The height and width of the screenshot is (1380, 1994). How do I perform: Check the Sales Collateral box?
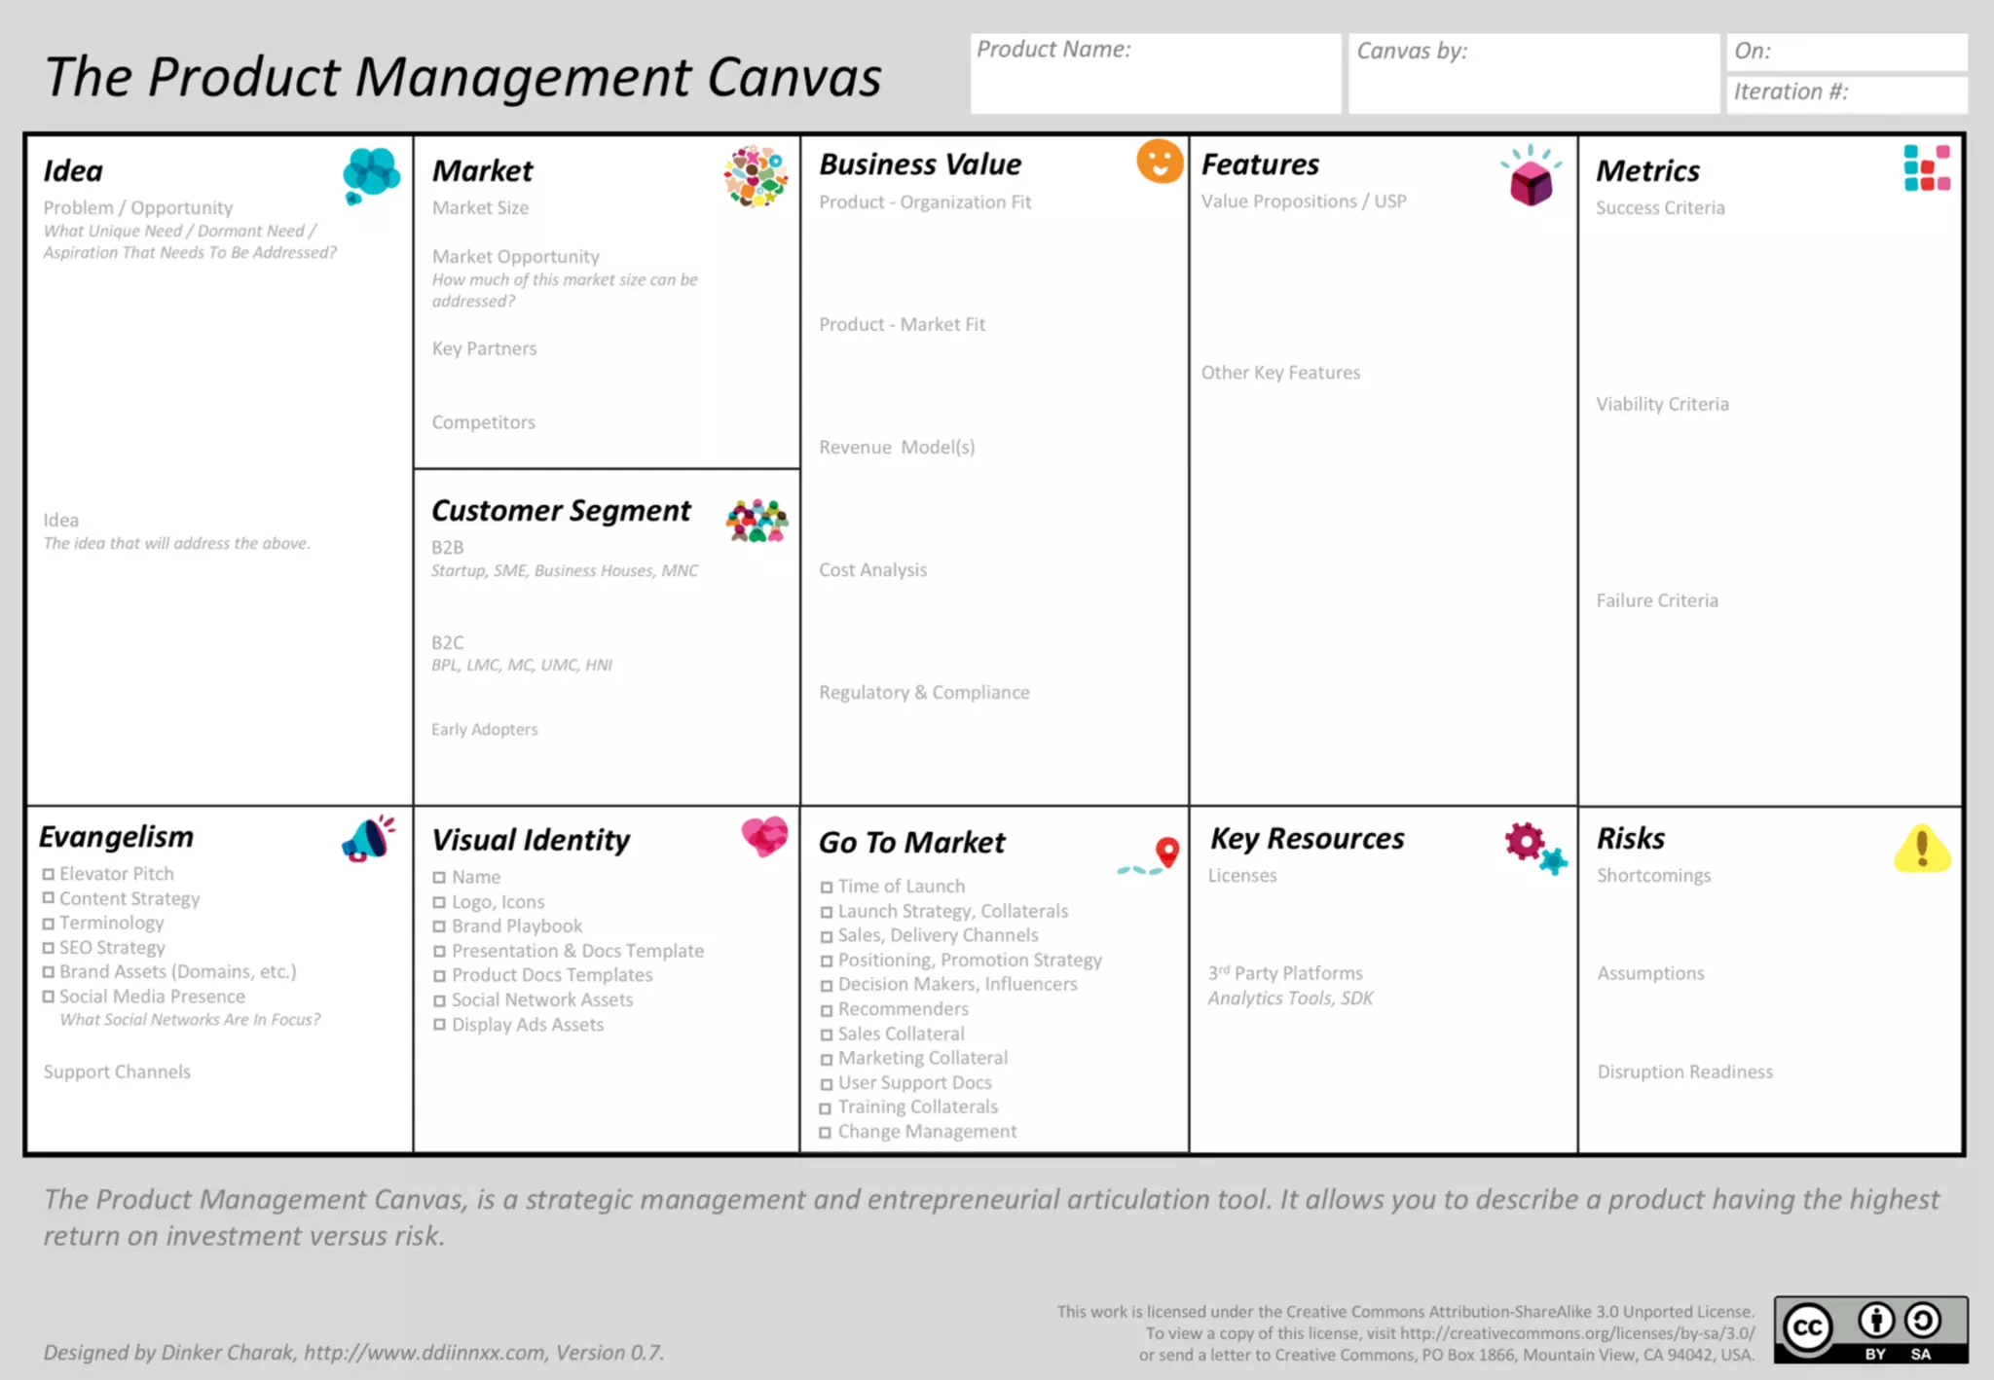[x=826, y=1035]
